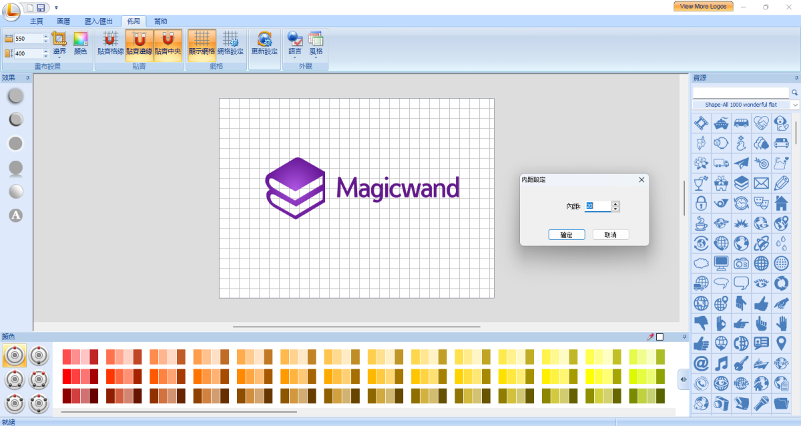This screenshot has width=801, height=426.
Task: Choose the house shape from resources
Action: (x=781, y=203)
